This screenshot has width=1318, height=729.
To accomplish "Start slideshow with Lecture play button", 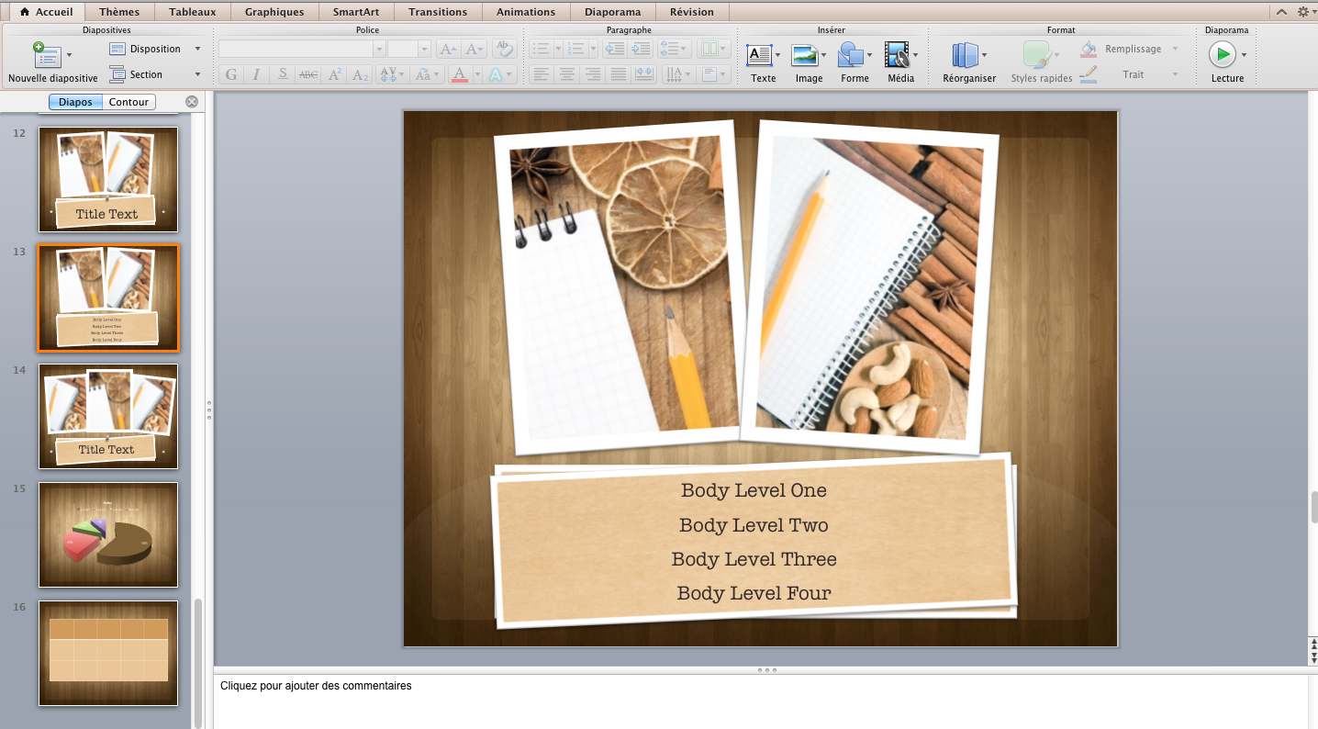I will tap(1222, 55).
